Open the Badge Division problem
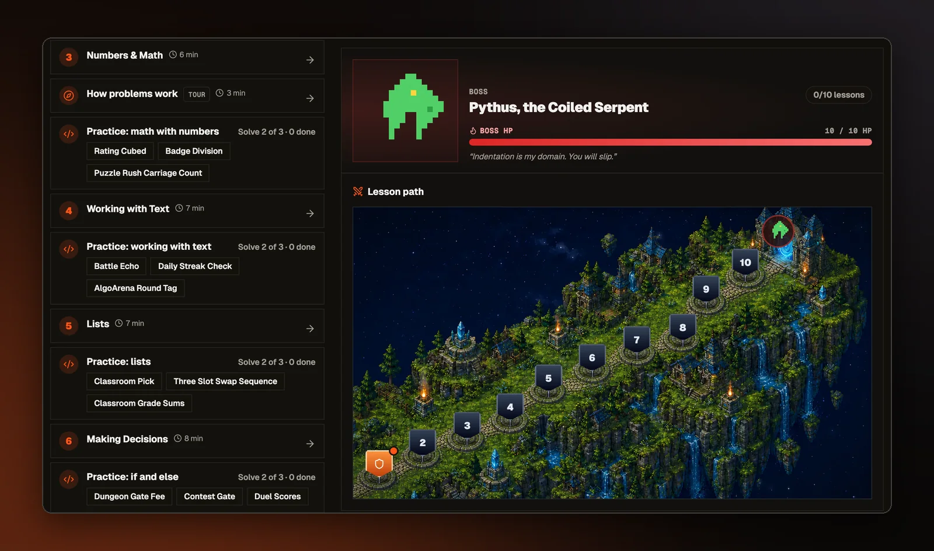Screen dimensions: 934x551 194,151
